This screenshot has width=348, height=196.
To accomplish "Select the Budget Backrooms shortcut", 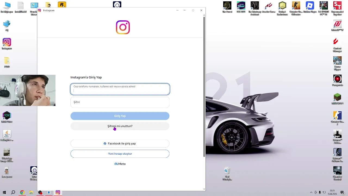I will (x=282, y=8).
